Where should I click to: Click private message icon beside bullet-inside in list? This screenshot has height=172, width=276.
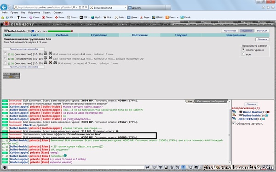[x=234, y=115]
